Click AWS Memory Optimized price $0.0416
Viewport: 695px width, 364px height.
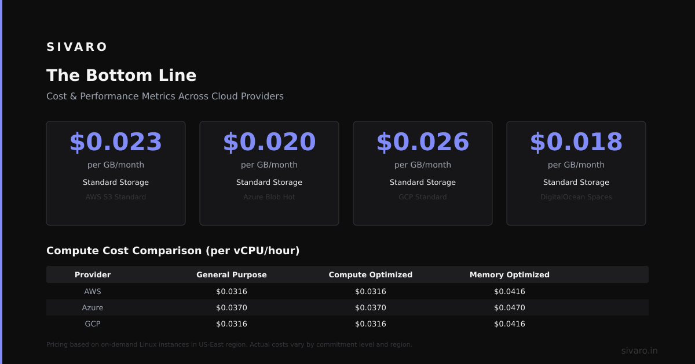point(510,291)
